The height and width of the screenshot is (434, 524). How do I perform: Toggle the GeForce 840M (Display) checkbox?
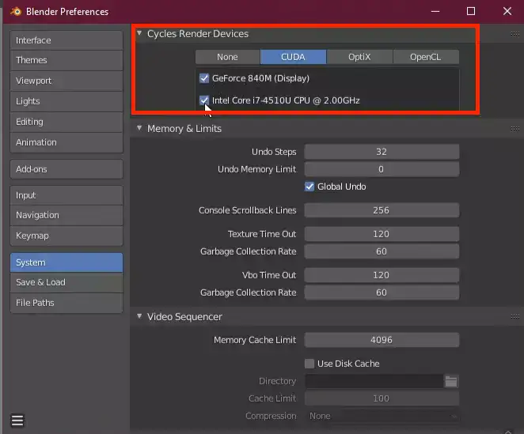coord(204,78)
